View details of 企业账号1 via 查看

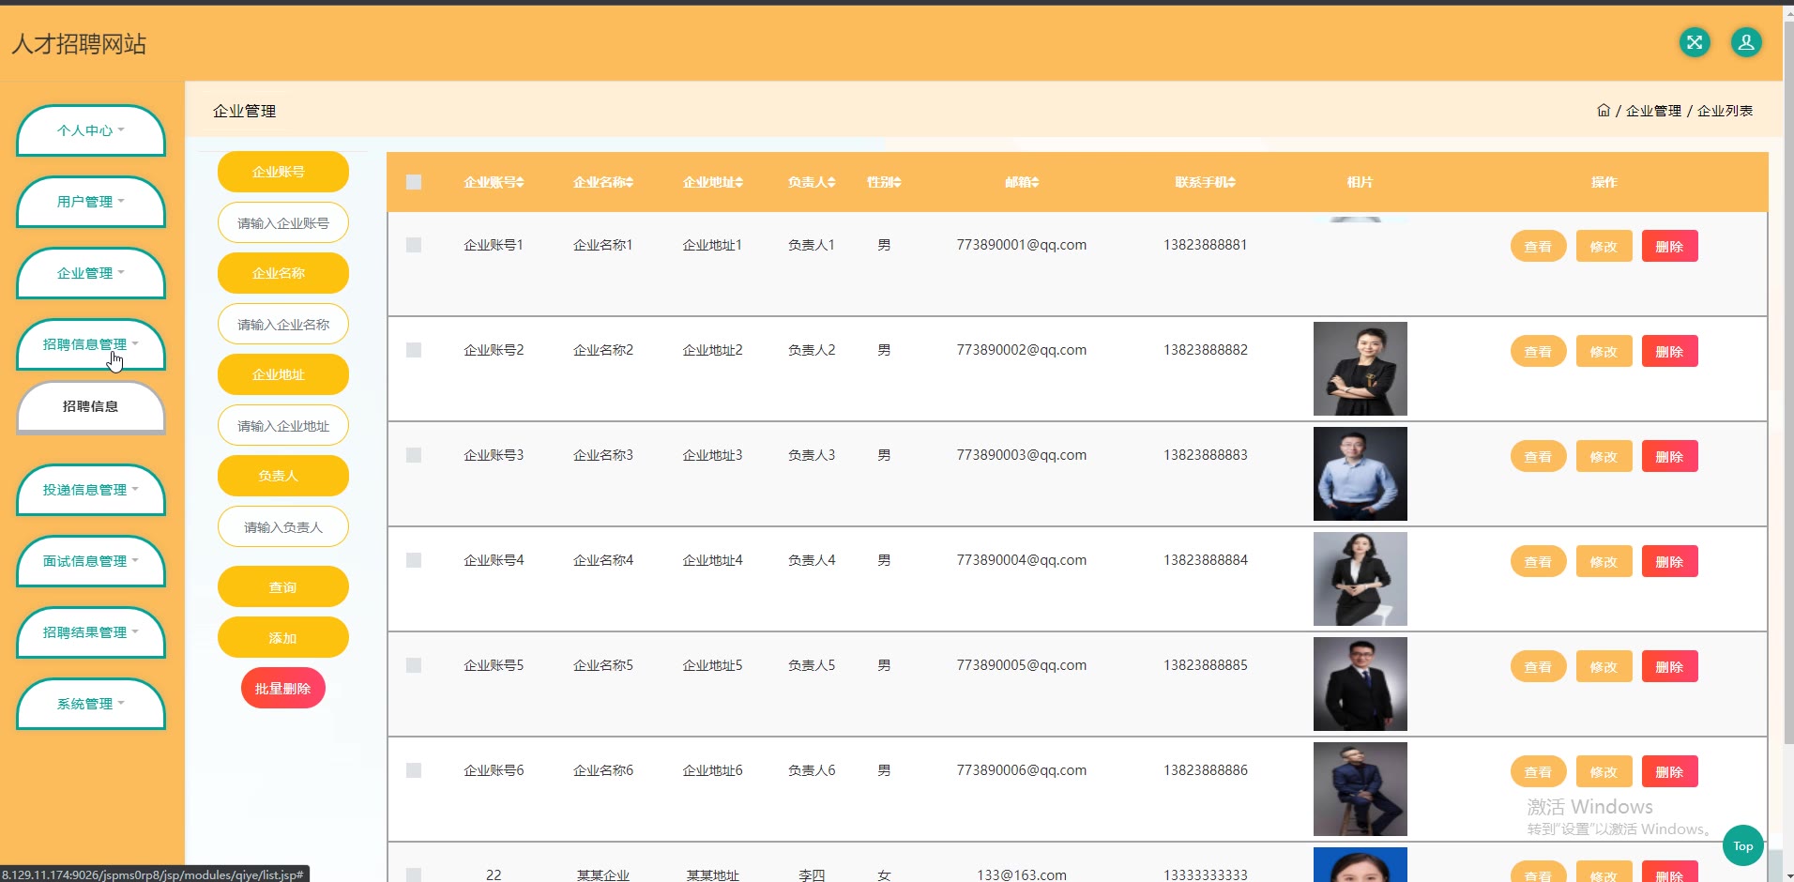1538,246
